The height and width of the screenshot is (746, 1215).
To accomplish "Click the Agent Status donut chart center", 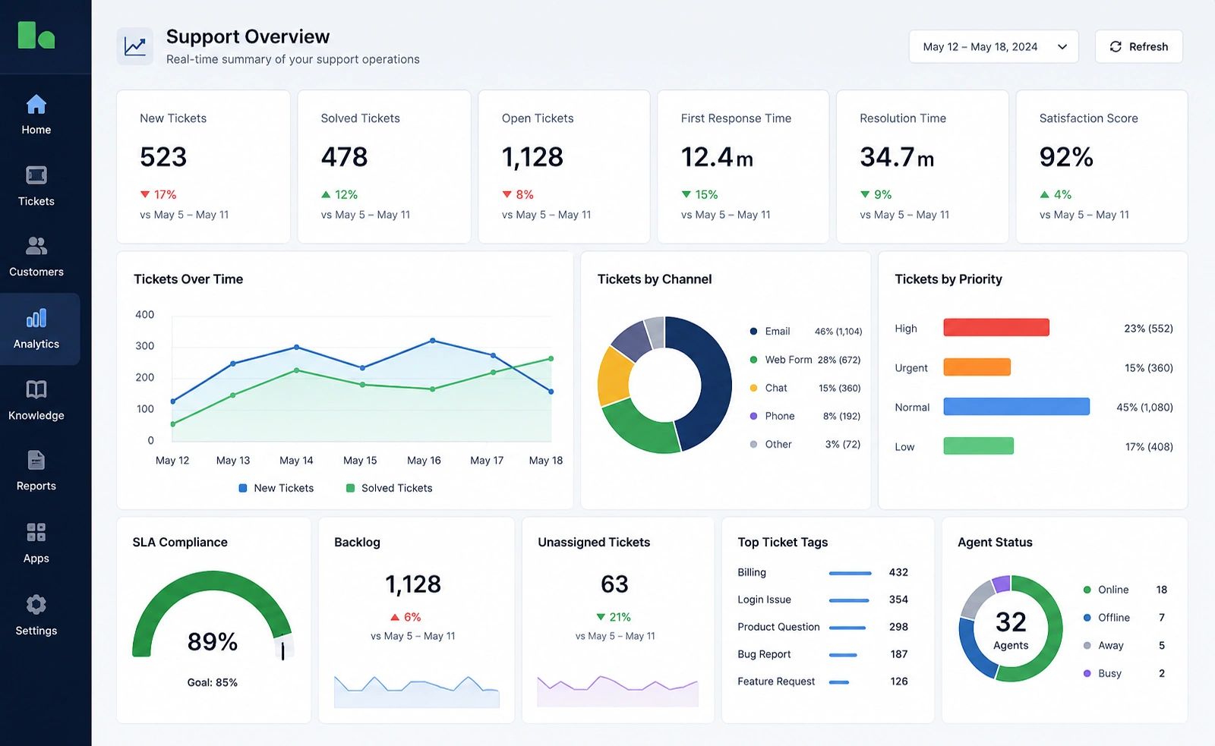I will (1011, 629).
